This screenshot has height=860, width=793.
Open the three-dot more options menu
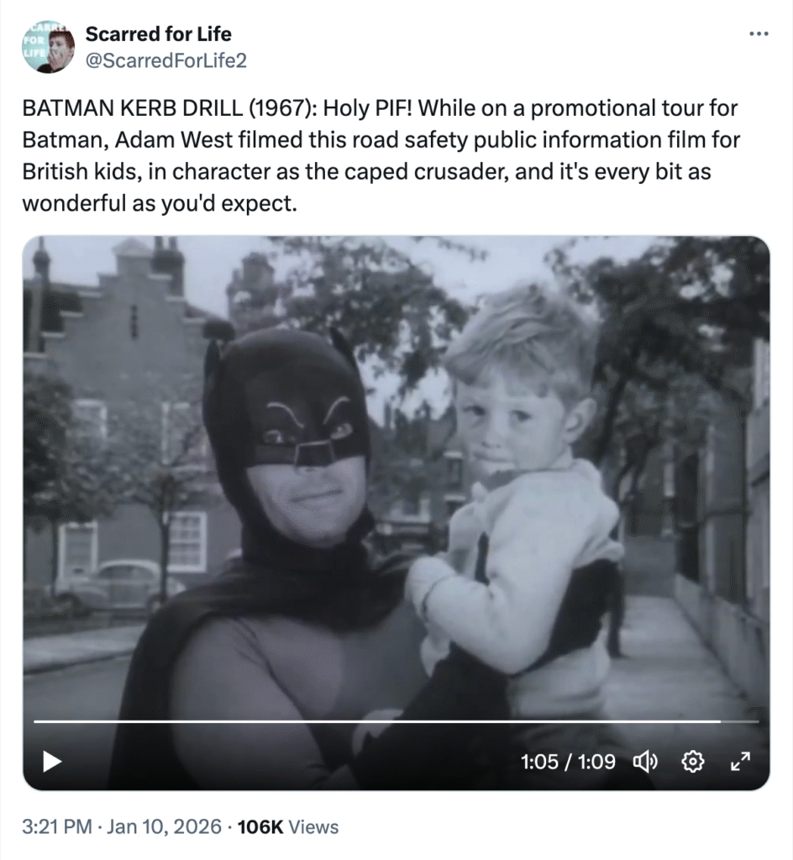click(x=758, y=34)
